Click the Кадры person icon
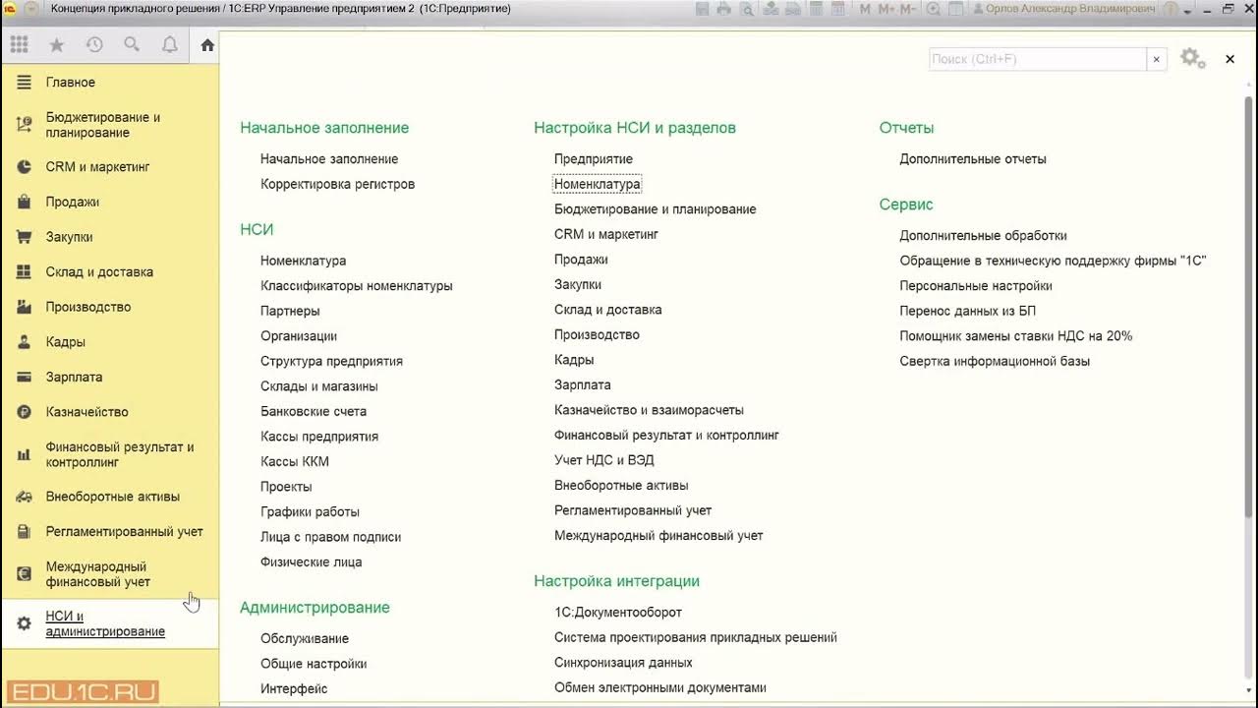 [x=25, y=342]
